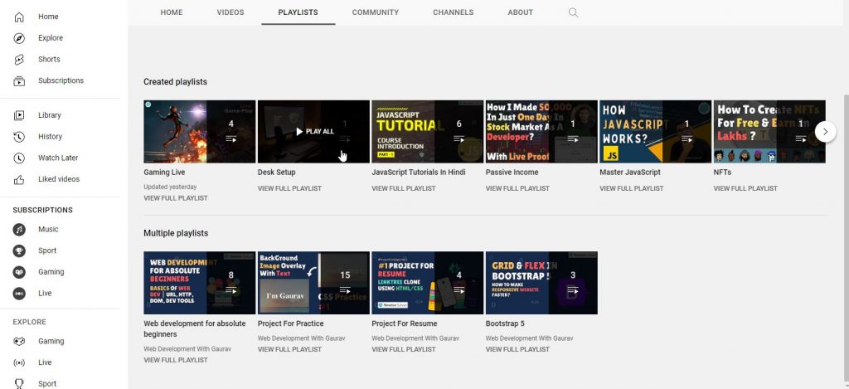Viewport: 849px width, 389px height.
Task: Select the Music subscription icon
Action: tap(20, 230)
